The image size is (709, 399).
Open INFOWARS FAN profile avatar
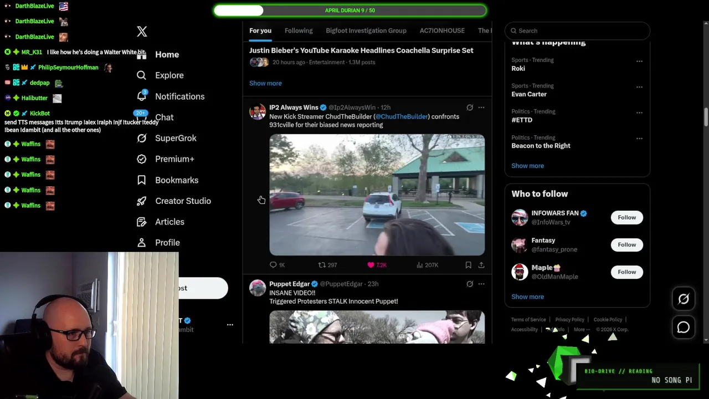click(520, 217)
